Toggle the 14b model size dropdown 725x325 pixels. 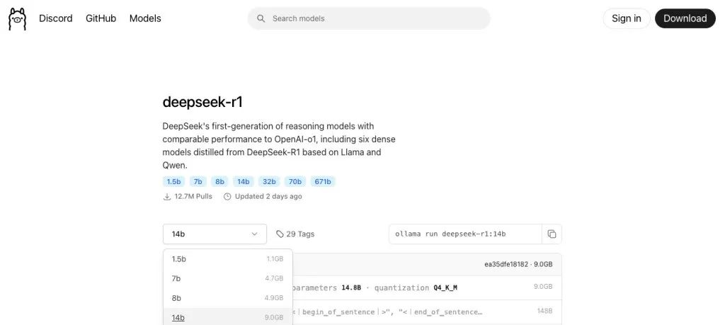(215, 234)
